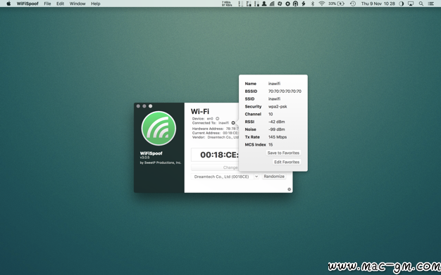
Task: Open Time Machine menu bar icon
Action: (x=353, y=4)
